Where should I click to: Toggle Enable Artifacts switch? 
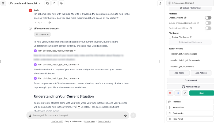208,18
